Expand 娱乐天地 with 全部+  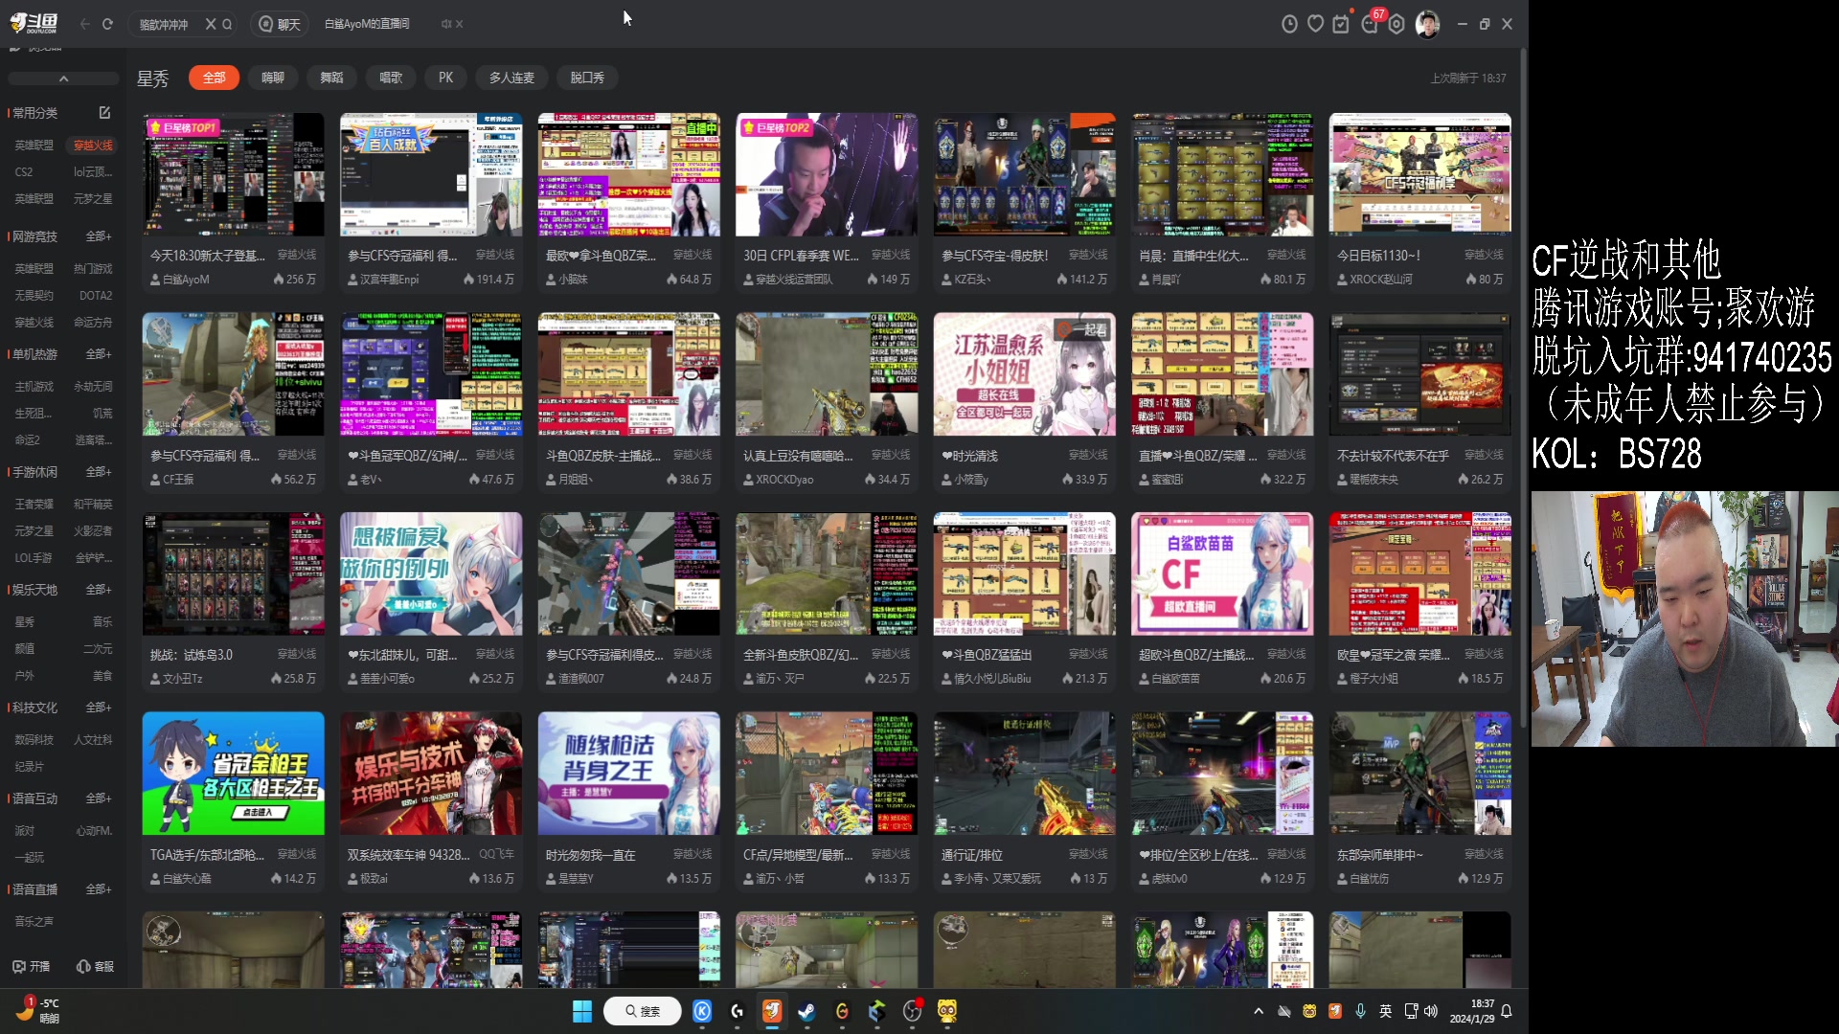99,590
